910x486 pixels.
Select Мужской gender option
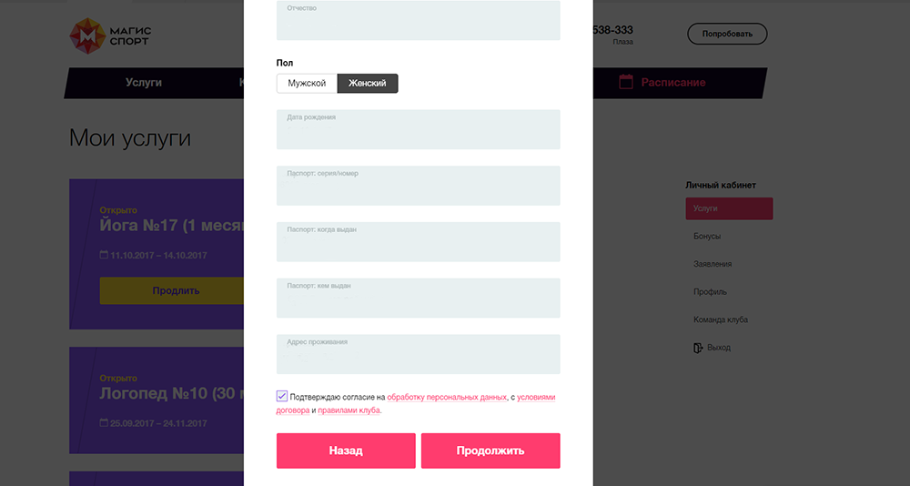(x=307, y=84)
